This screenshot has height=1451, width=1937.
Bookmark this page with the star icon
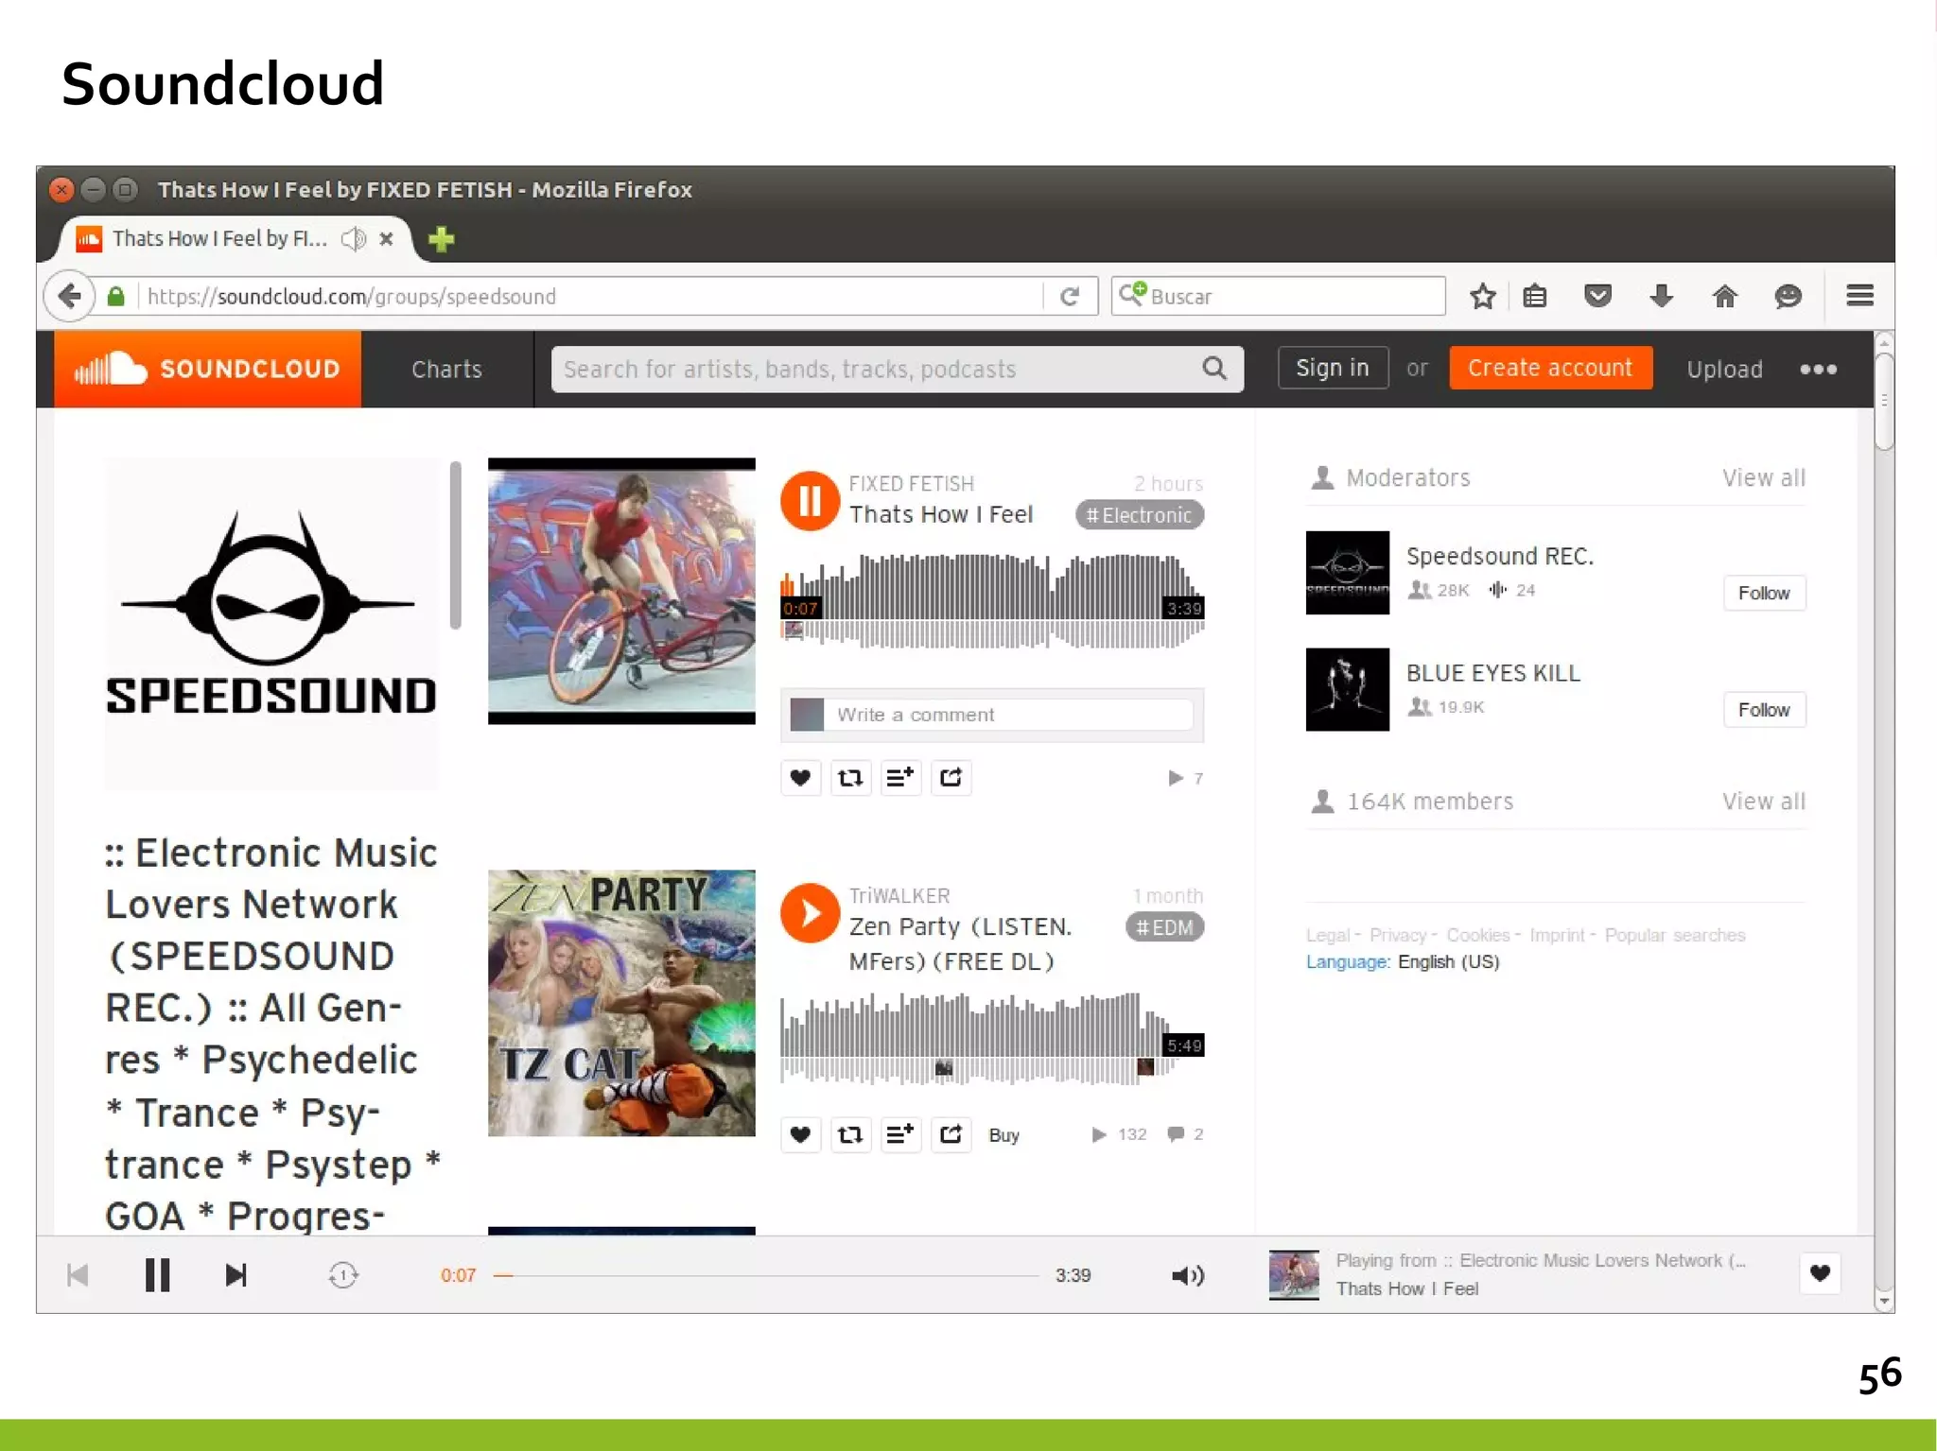pos(1482,297)
